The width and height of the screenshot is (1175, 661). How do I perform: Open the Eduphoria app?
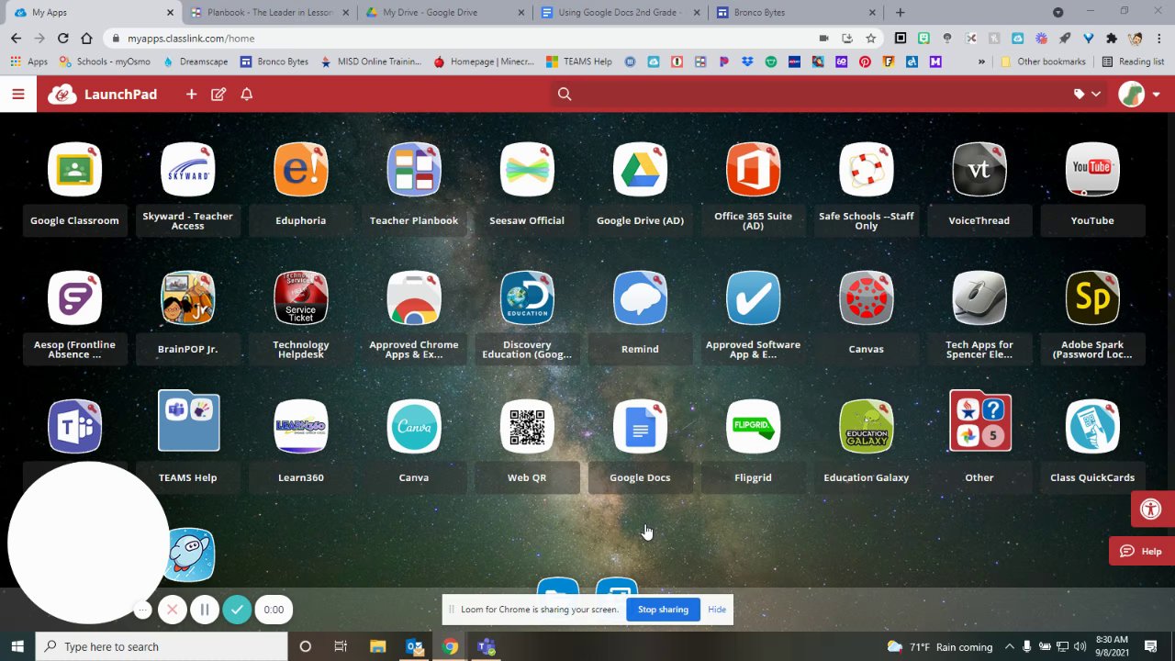pyautogui.click(x=301, y=169)
